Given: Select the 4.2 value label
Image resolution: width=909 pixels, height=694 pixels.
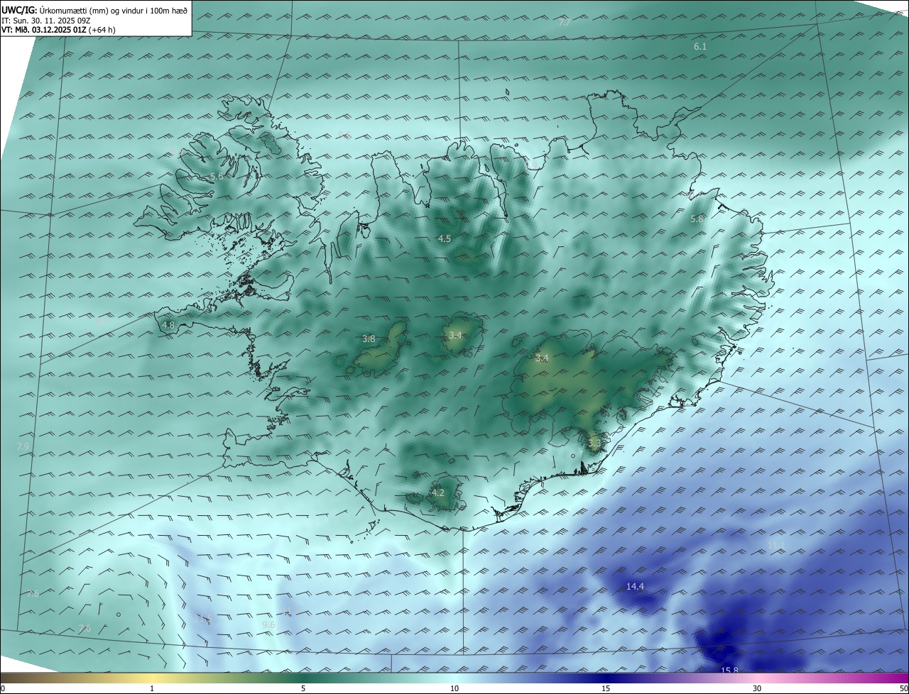Looking at the screenshot, I should [438, 492].
